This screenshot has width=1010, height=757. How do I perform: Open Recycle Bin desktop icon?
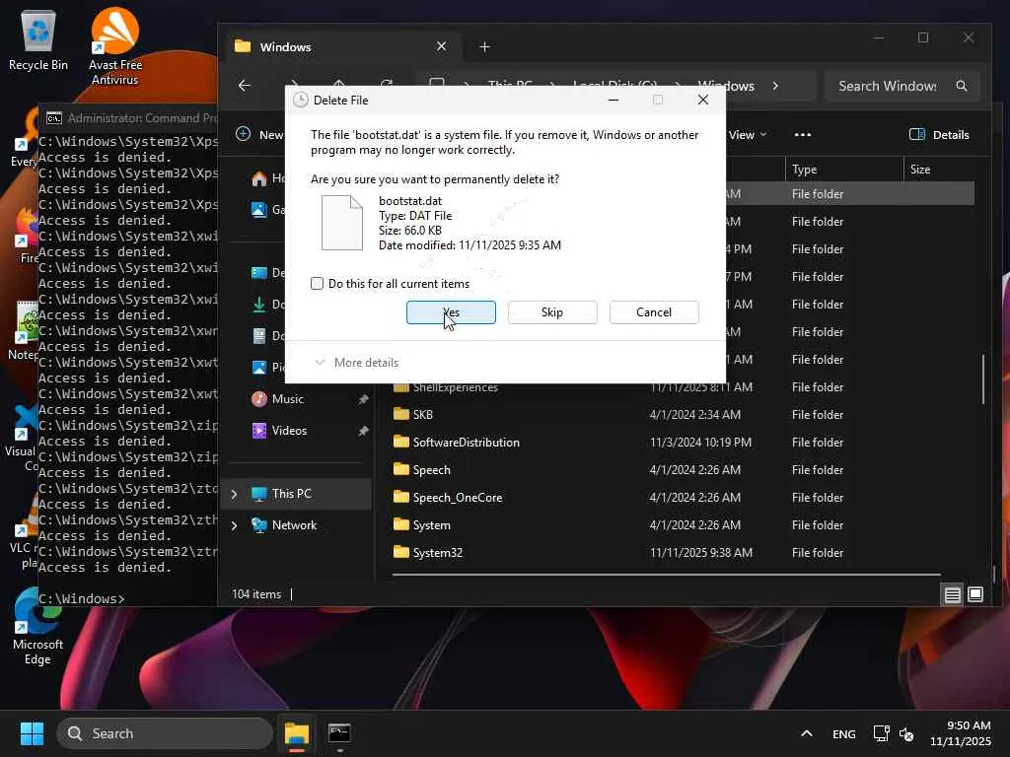pyautogui.click(x=38, y=39)
